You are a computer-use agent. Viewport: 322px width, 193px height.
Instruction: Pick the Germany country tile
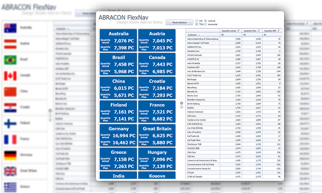[118, 135]
